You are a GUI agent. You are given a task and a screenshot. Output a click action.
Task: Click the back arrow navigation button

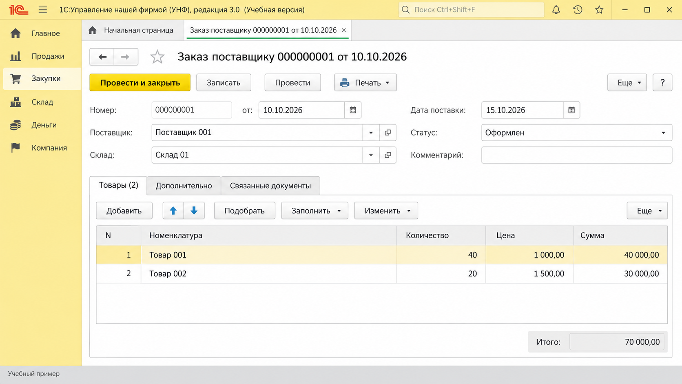102,57
